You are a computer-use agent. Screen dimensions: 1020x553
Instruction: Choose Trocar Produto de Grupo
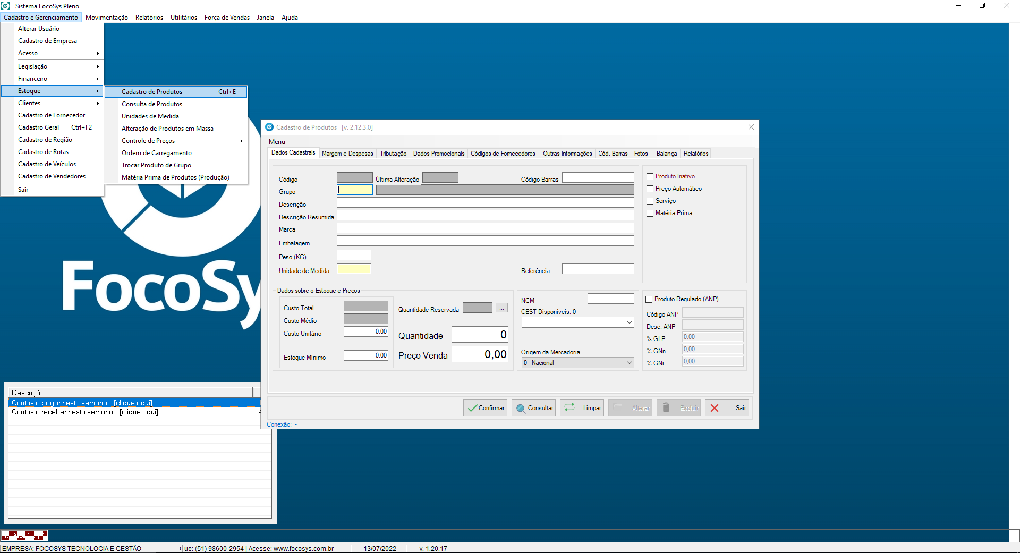(176, 165)
